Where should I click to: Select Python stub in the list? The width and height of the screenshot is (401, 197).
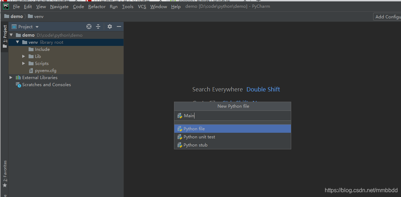[233, 145]
